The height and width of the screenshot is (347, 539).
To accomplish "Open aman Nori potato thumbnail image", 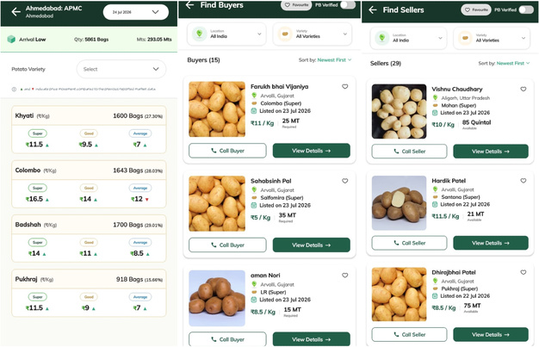I will click(x=217, y=298).
